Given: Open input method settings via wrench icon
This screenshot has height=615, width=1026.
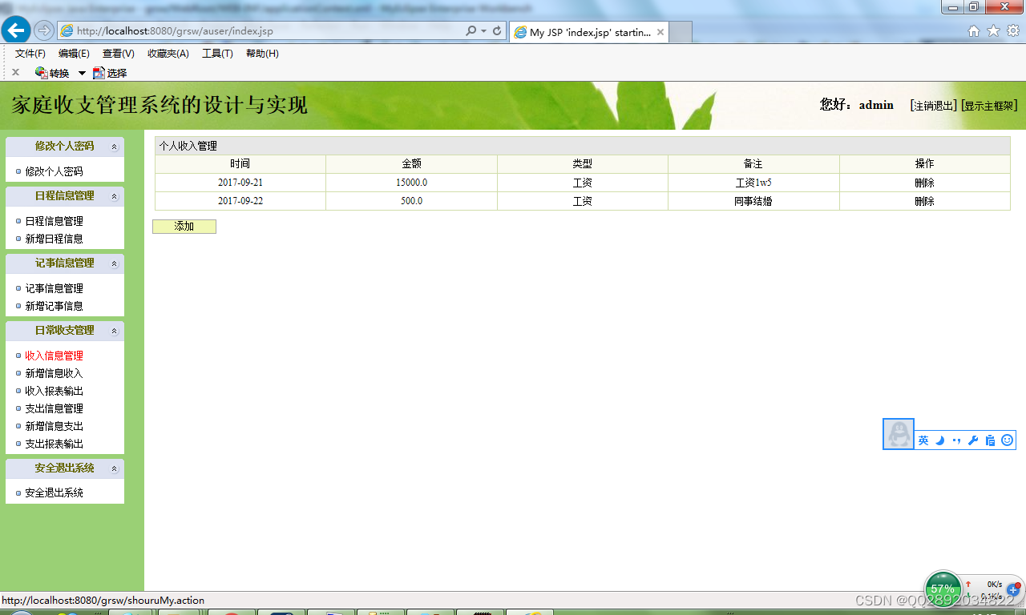Looking at the screenshot, I should point(973,440).
